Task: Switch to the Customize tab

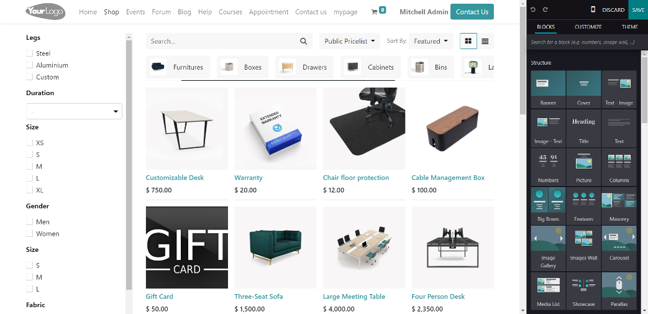Action: point(588,27)
